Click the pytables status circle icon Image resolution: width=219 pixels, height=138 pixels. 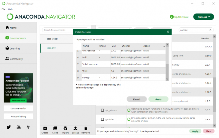pos(129,119)
